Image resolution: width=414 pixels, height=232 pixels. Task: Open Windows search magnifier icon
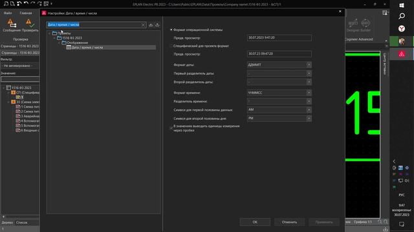click(402, 16)
